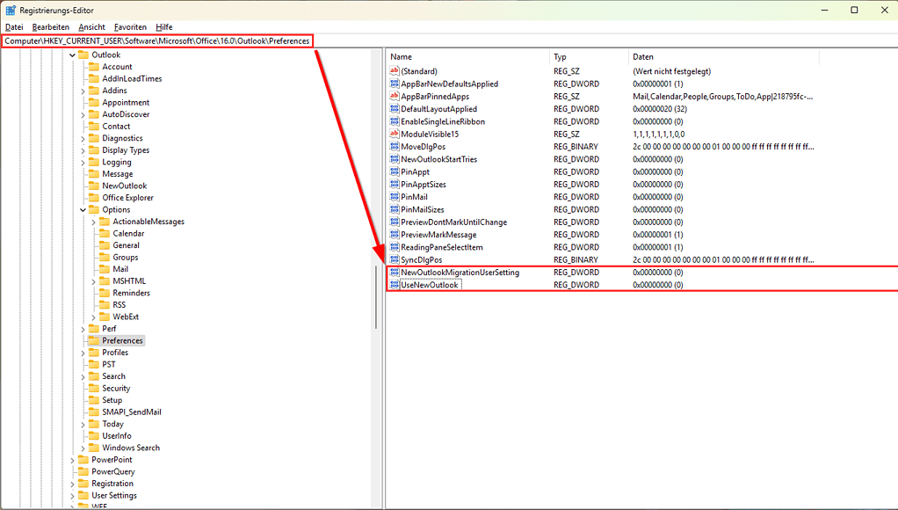Click the PowerPoint folder icon in tree
Viewport: 898px width, 510px height.
click(83, 460)
